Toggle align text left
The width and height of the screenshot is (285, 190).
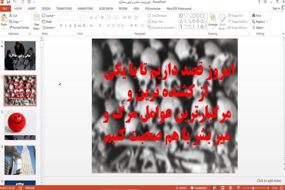coord(109,26)
